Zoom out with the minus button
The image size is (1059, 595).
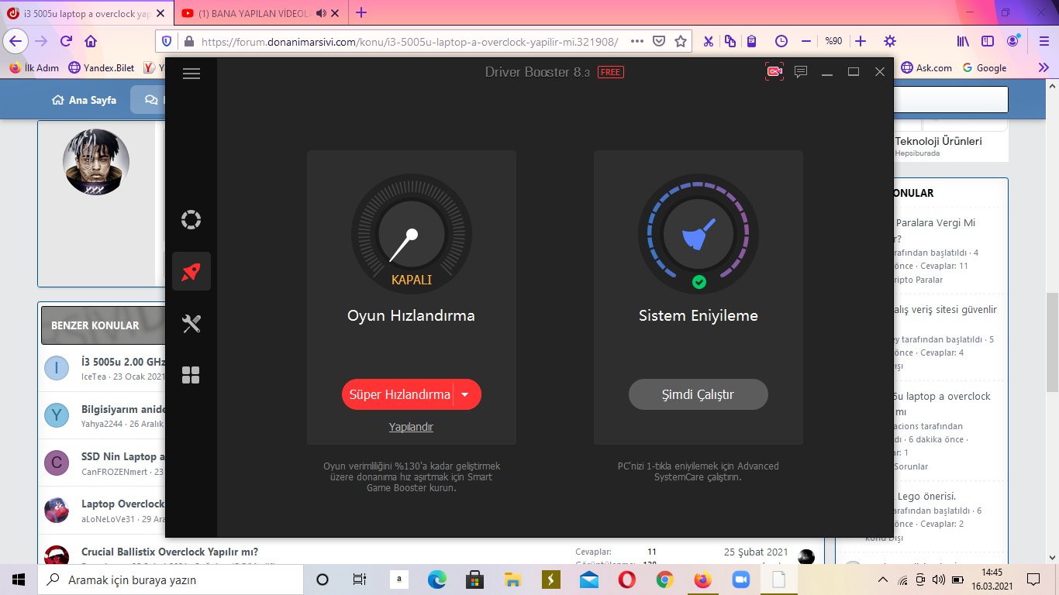[806, 41]
